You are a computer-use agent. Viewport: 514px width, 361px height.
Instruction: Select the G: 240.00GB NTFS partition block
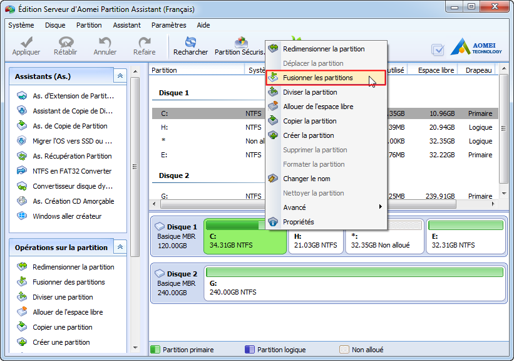click(x=354, y=283)
